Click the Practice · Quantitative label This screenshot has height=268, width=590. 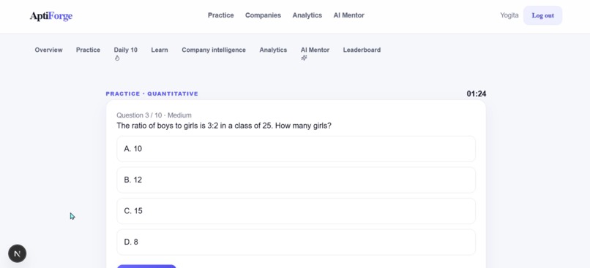(152, 94)
